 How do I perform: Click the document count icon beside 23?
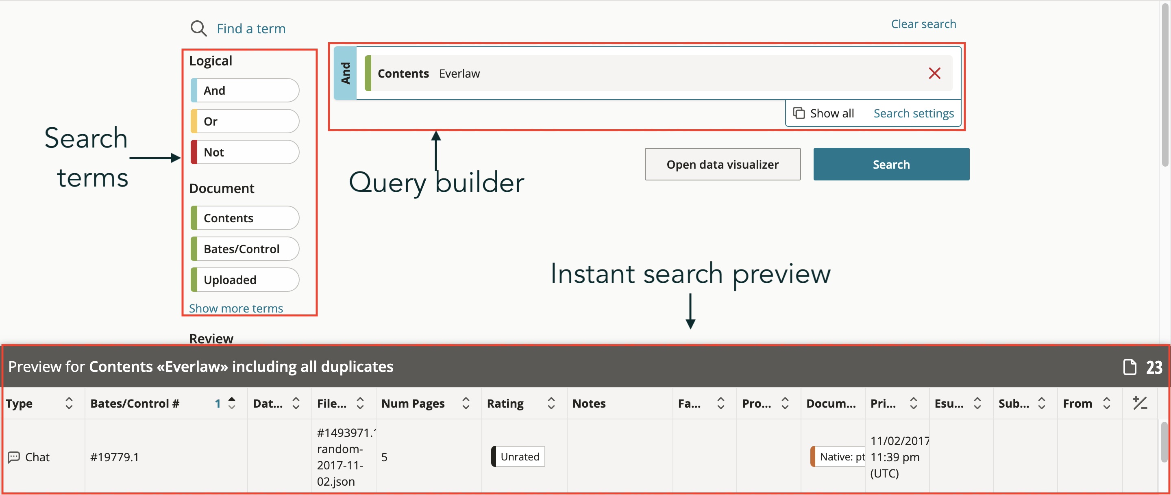[1129, 367]
